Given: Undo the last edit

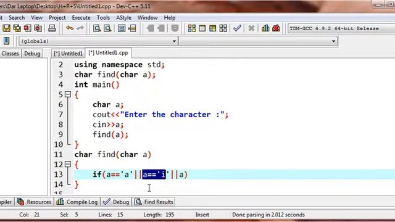Looking at the screenshot, I should [70, 28].
